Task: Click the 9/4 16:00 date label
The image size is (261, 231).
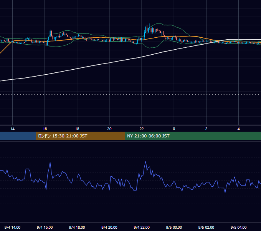Action: pyautogui.click(x=45, y=227)
